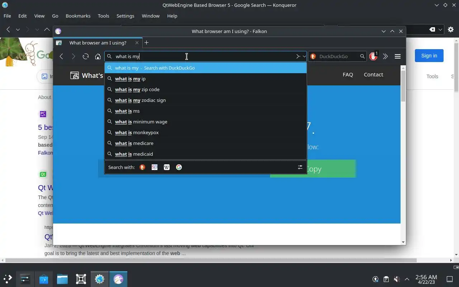Open volume control in system tray
Viewport: 459px width, 287px height.
[397, 279]
